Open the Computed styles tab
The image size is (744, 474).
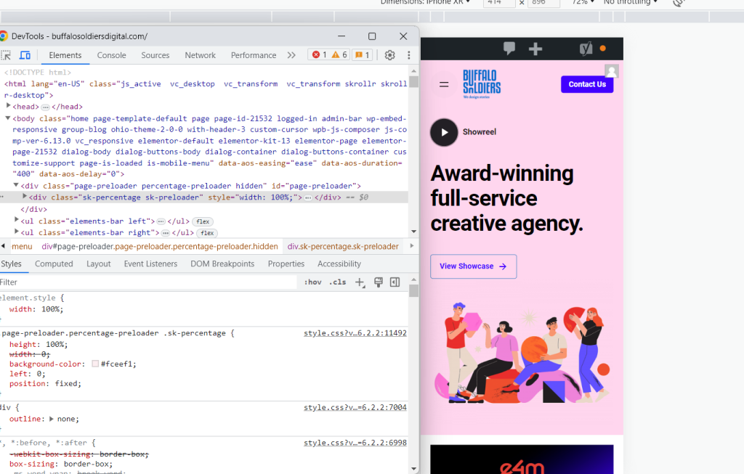(x=54, y=263)
